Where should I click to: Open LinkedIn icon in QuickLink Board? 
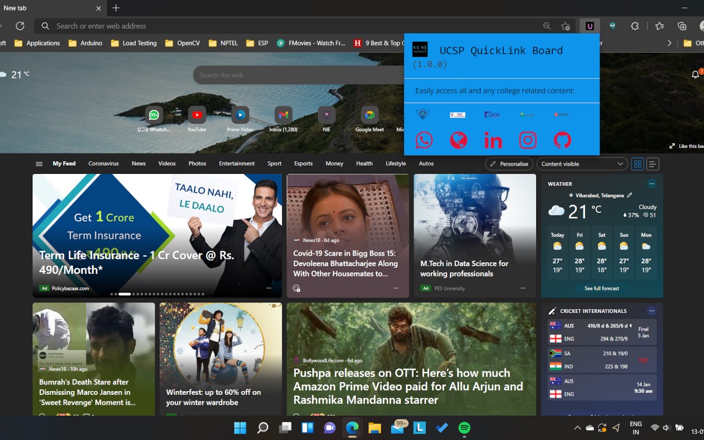click(493, 141)
